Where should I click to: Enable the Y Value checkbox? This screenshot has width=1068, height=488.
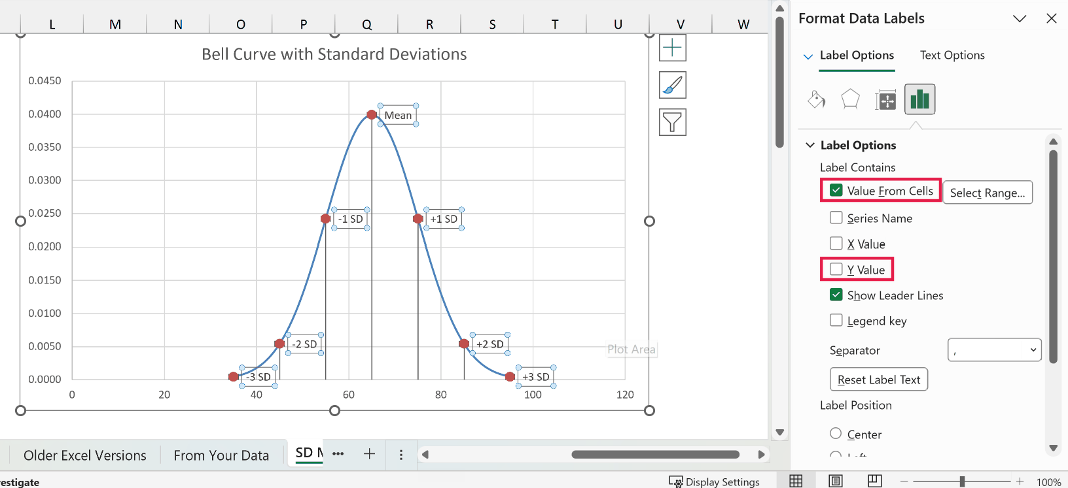point(836,269)
